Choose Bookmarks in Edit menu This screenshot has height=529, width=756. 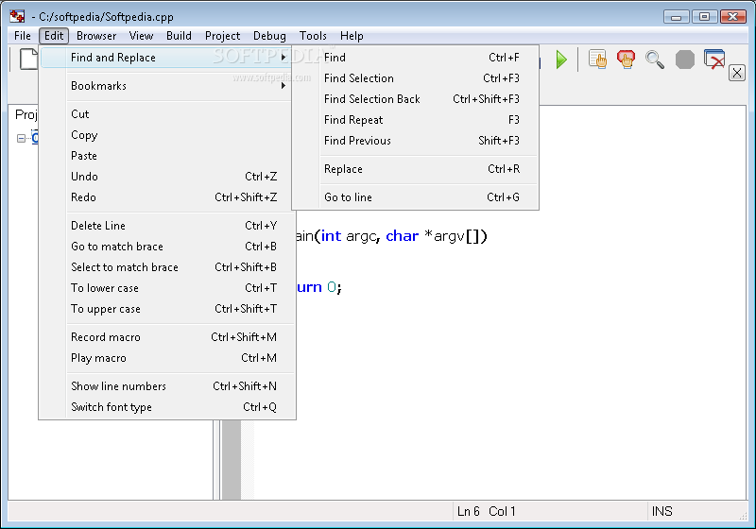166,86
